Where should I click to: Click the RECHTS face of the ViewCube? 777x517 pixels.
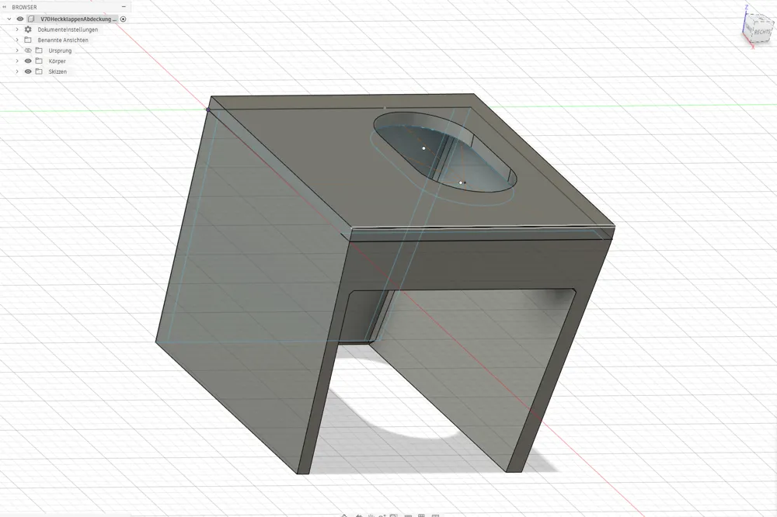[763, 31]
